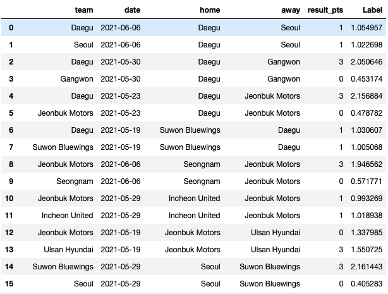
Task: Click Label value 2.156884
Action: click(367, 96)
